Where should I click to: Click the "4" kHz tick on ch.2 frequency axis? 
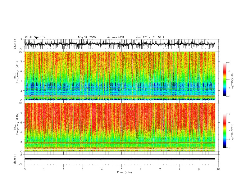(x=21, y=132)
